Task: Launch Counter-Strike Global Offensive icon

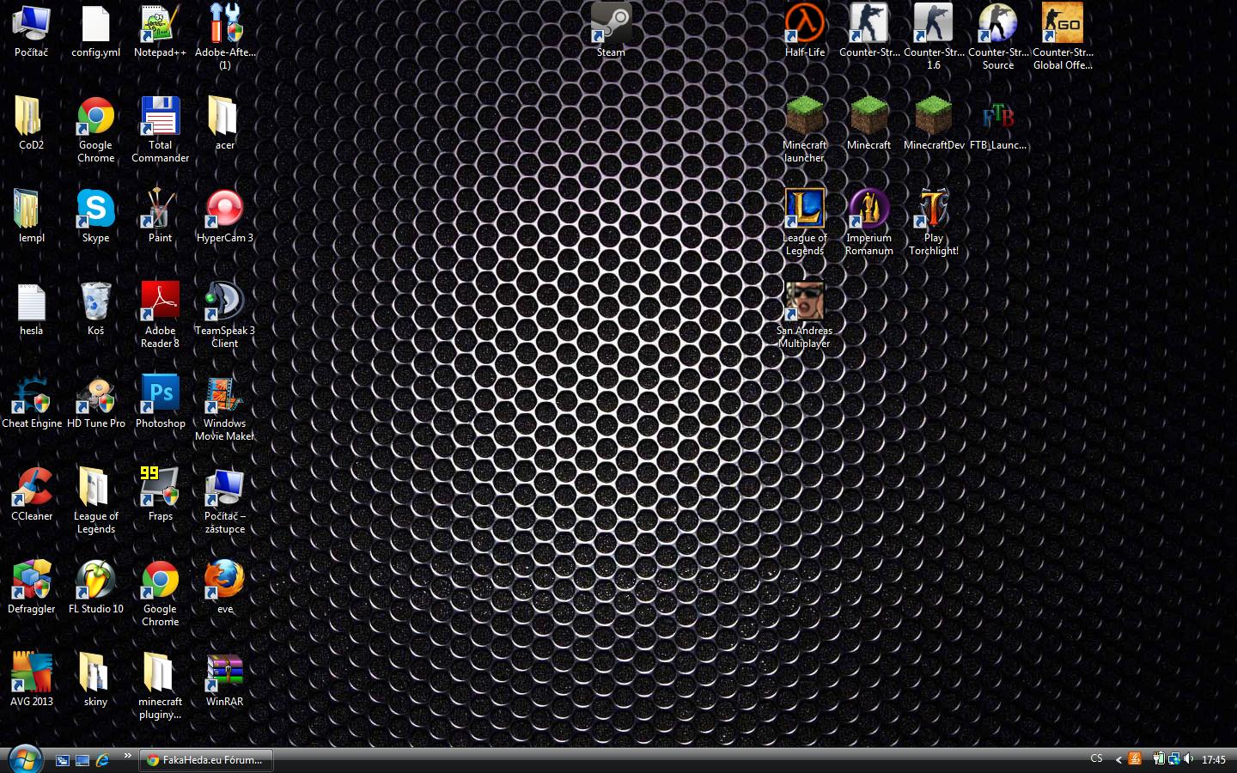Action: (x=1063, y=36)
